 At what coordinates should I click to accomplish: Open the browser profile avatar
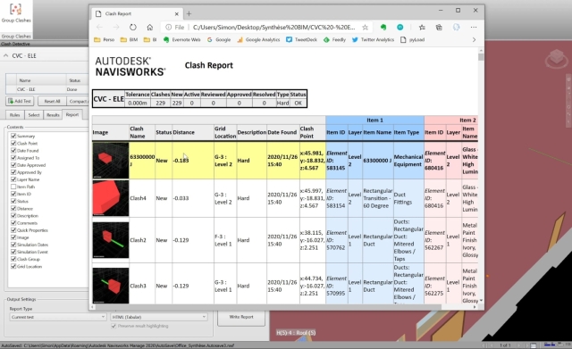pyautogui.click(x=456, y=28)
